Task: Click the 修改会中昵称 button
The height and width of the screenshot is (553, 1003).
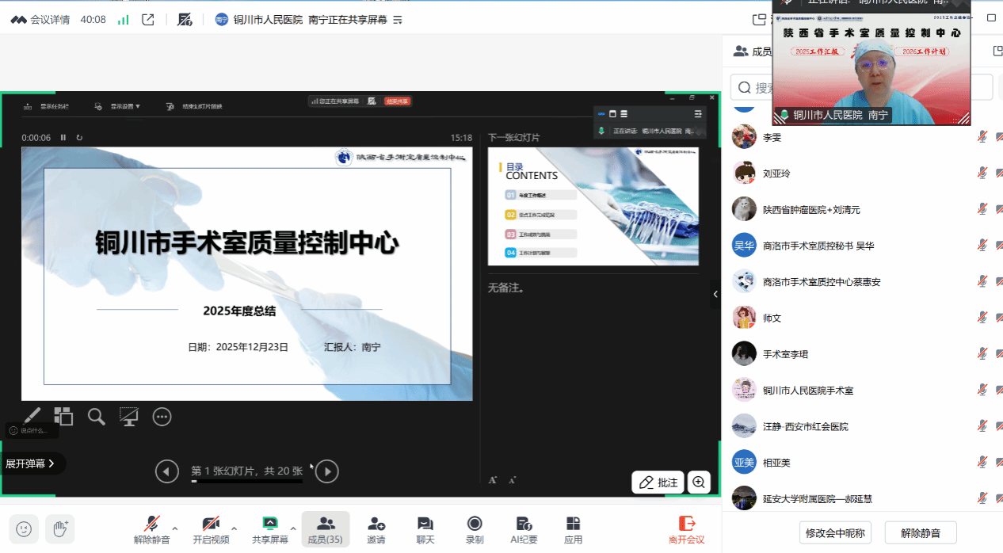Action: pos(835,532)
